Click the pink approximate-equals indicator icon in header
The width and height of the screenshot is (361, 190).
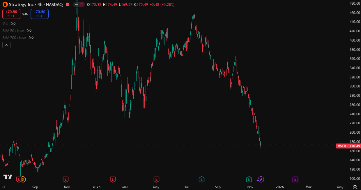82,4
